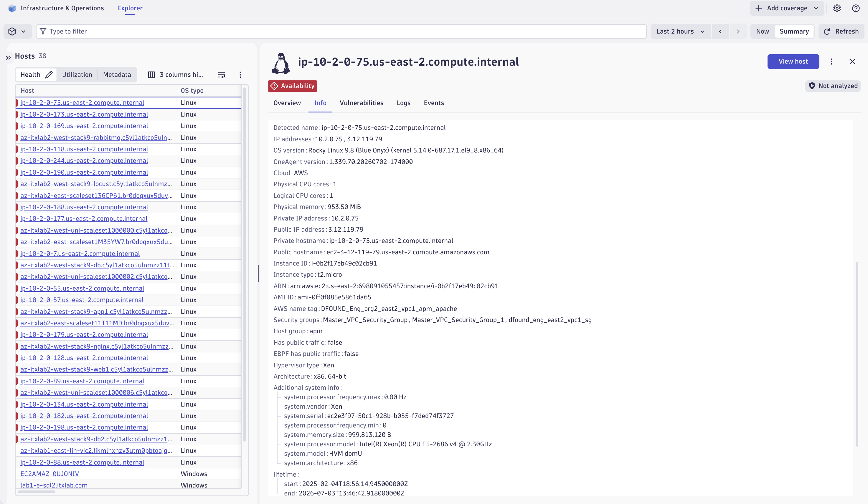This screenshot has width=868, height=504.
Task: Open the Last 2 hours timeframe dropdown
Action: coord(680,31)
